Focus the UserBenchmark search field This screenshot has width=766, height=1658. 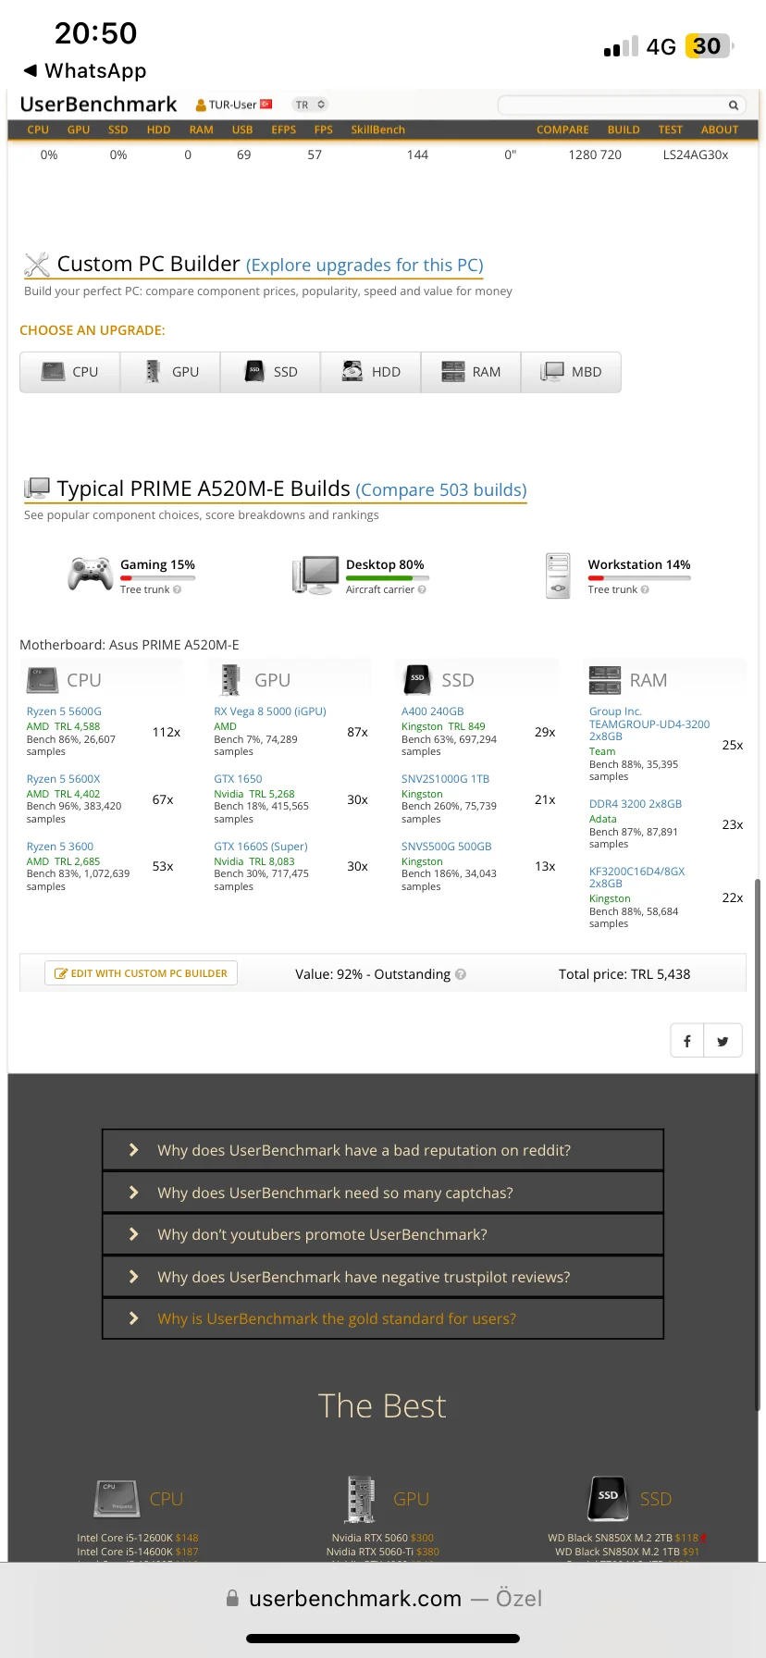[611, 105]
